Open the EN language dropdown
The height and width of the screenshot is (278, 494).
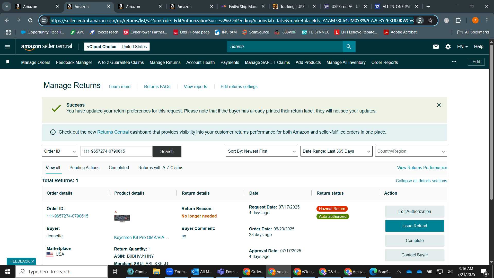462,47
